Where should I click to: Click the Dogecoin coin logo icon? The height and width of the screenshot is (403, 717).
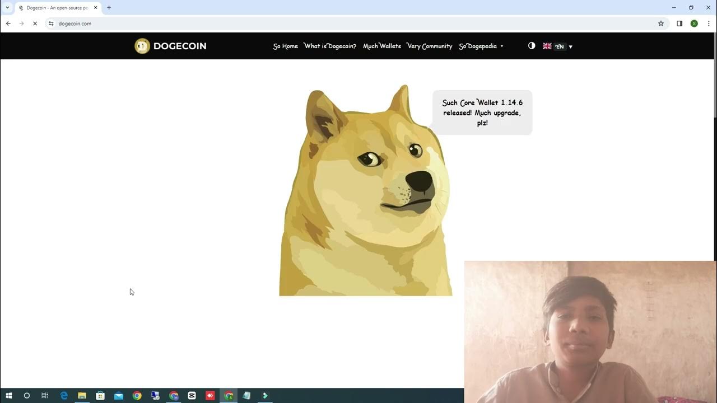point(142,46)
